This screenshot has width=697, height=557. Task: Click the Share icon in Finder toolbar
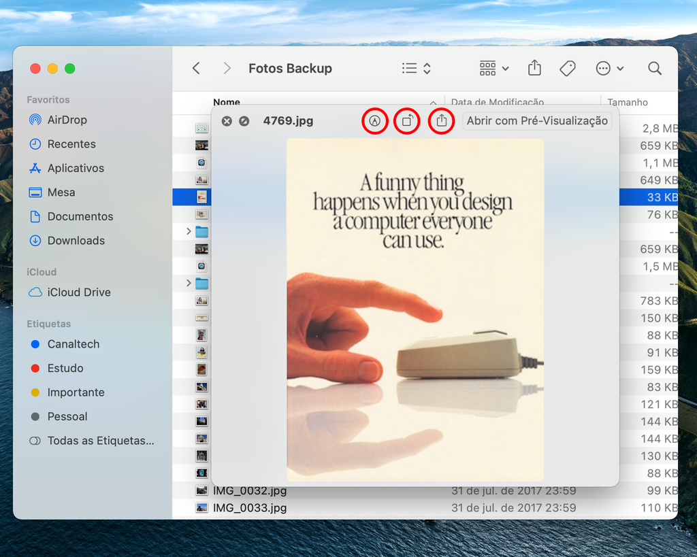pyautogui.click(x=534, y=68)
